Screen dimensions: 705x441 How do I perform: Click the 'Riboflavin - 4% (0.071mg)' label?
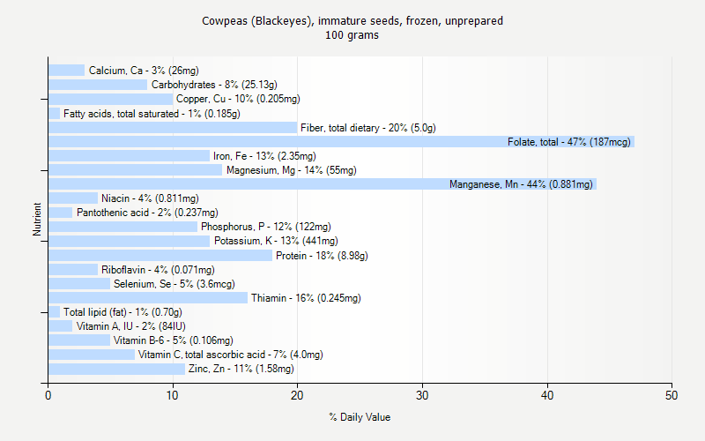pos(158,270)
